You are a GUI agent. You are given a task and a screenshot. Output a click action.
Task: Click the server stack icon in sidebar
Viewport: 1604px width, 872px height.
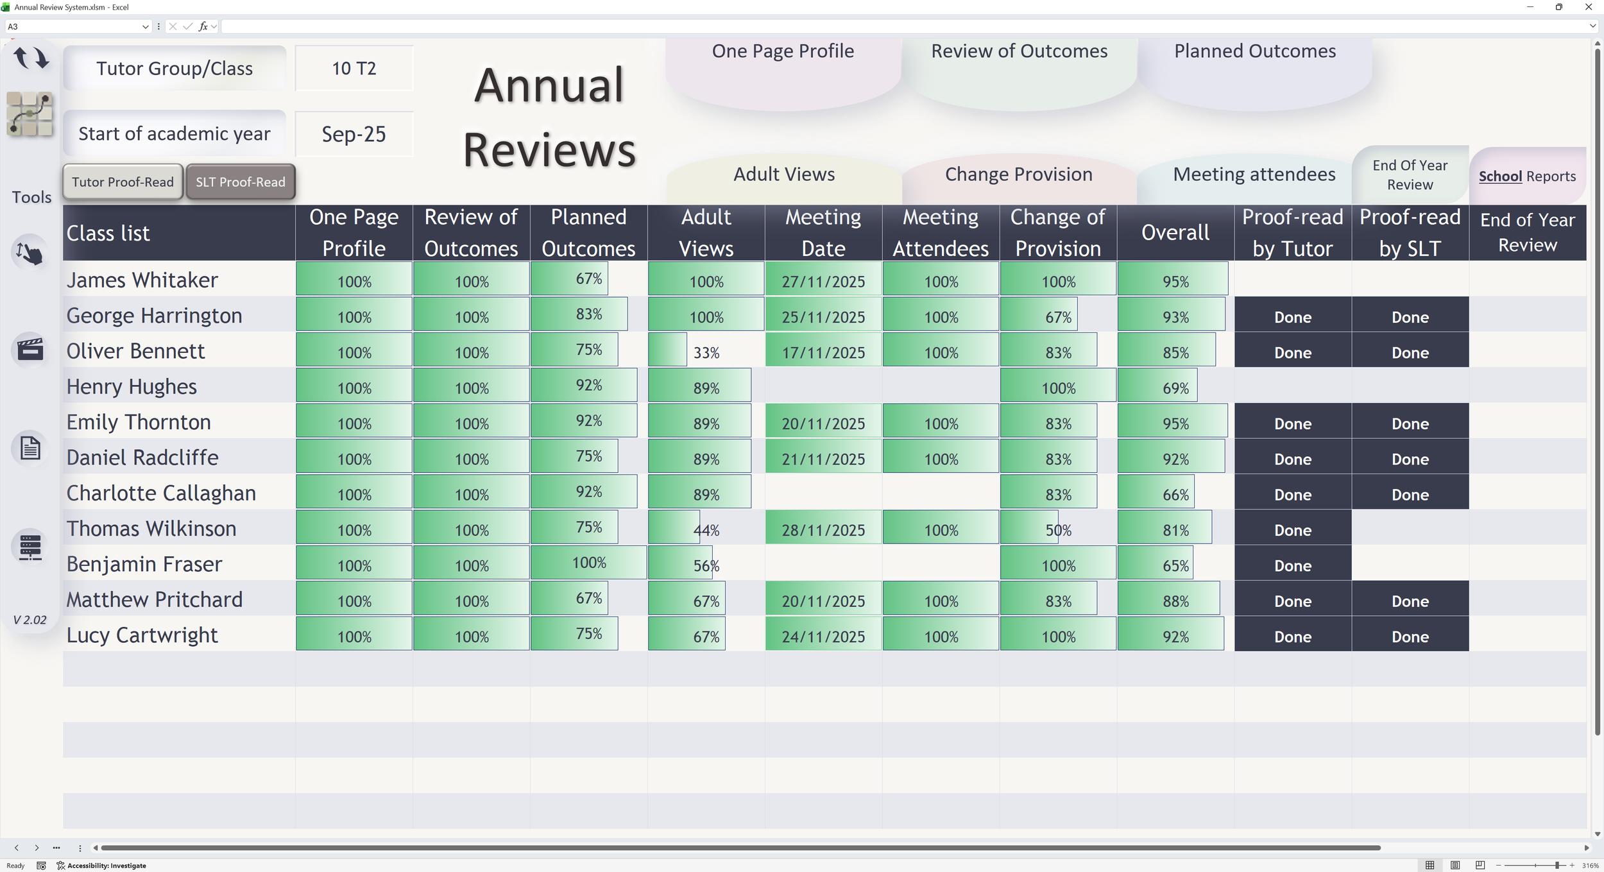coord(30,547)
